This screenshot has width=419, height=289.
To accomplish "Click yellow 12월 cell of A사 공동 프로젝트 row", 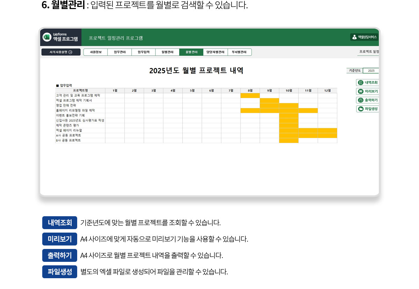I will tap(328, 135).
